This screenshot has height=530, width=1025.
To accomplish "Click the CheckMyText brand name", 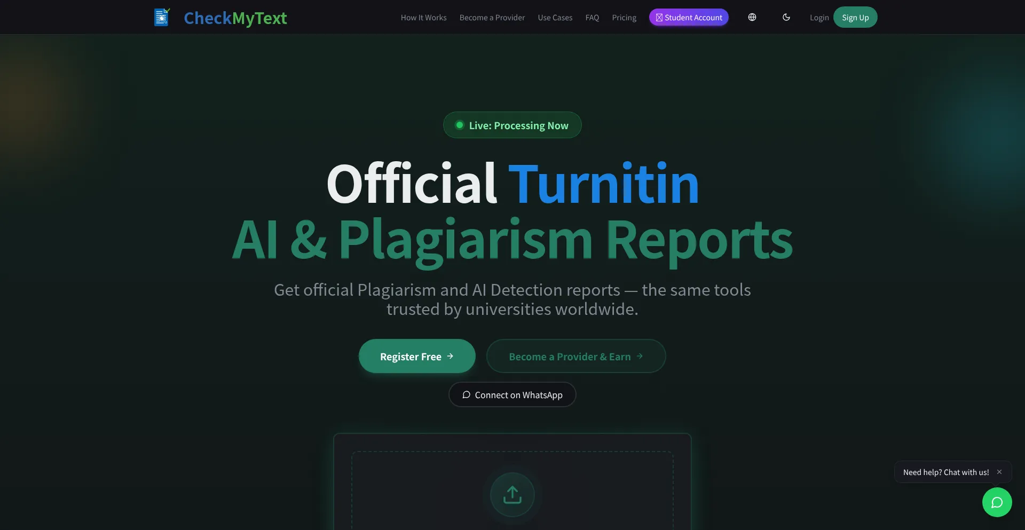I will pyautogui.click(x=235, y=18).
